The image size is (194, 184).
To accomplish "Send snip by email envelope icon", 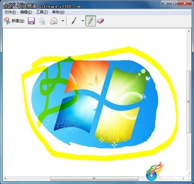I will tap(54, 21).
